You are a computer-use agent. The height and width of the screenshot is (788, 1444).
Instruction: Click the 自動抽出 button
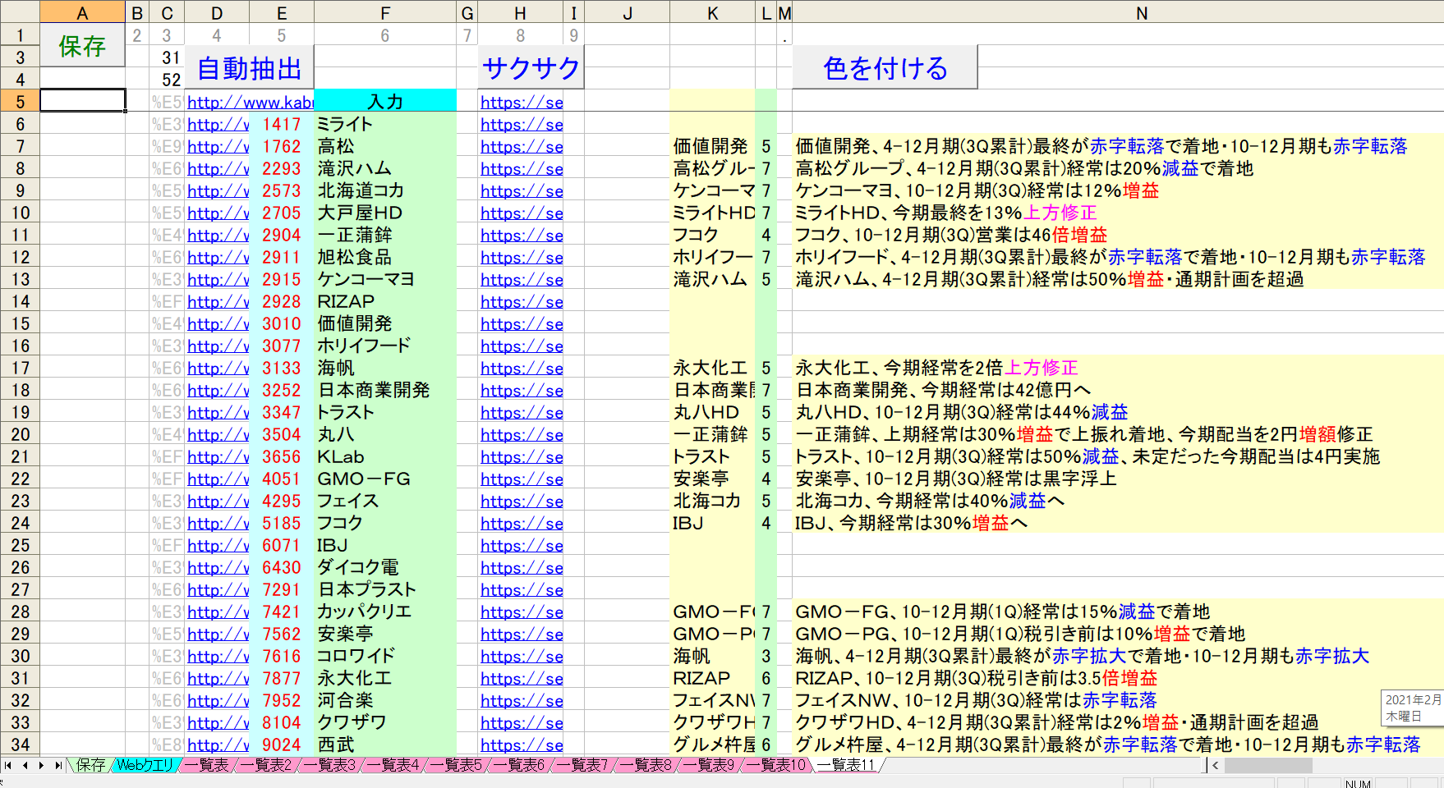(x=249, y=68)
